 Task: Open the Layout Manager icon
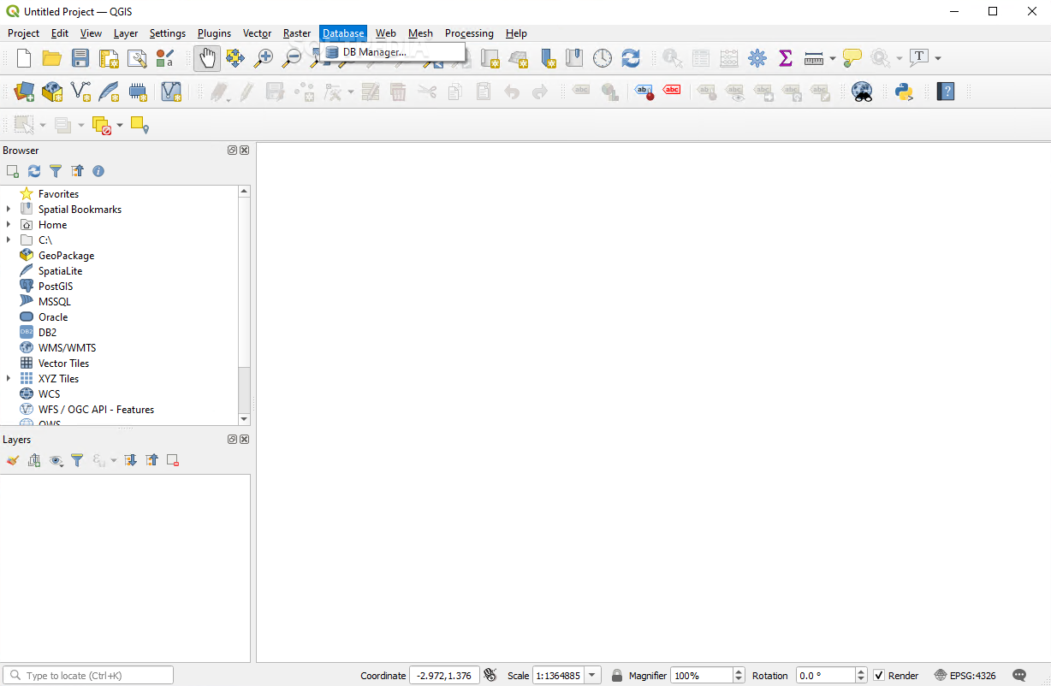(137, 58)
